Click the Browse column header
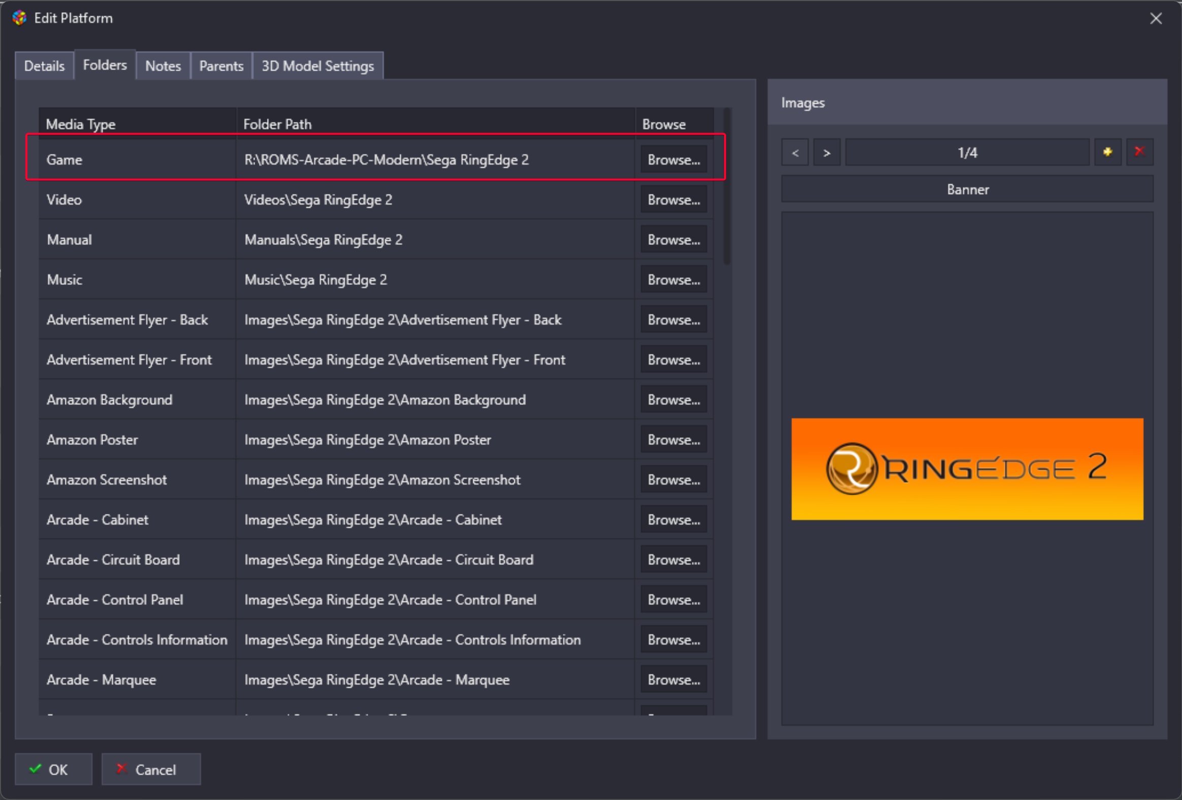 click(x=674, y=123)
